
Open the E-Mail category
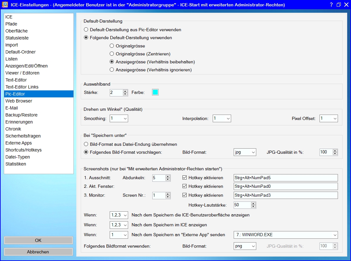point(39,108)
